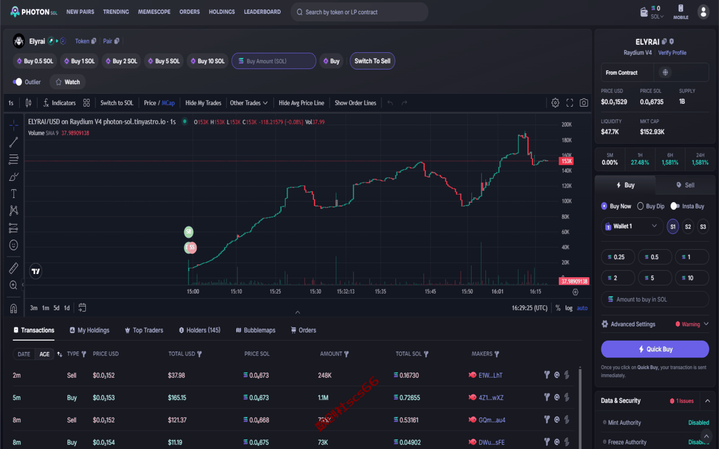Change the candle chart type
The width and height of the screenshot is (719, 449).
coord(28,103)
